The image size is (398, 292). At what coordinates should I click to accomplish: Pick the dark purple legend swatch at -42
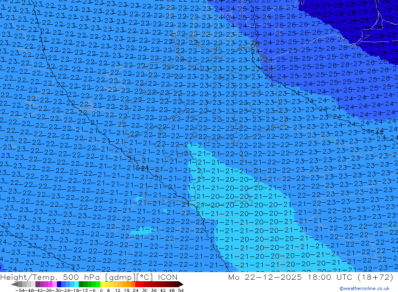(x=37, y=284)
